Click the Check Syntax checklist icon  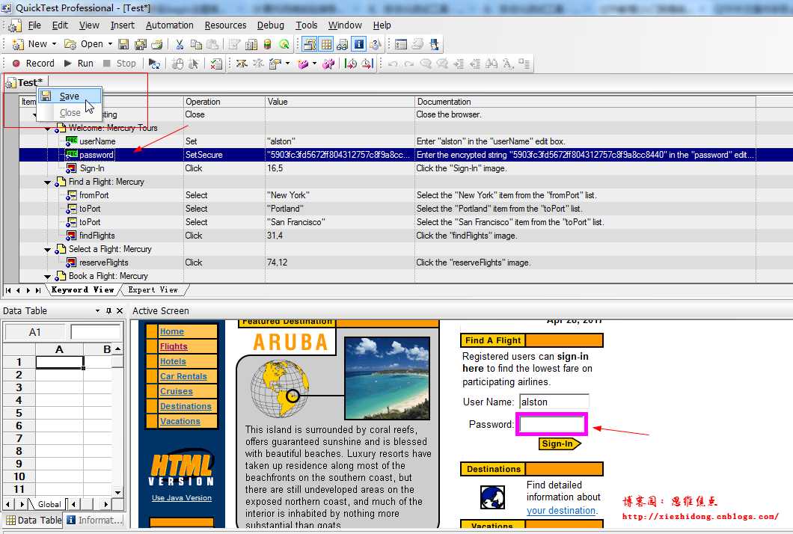point(216,64)
